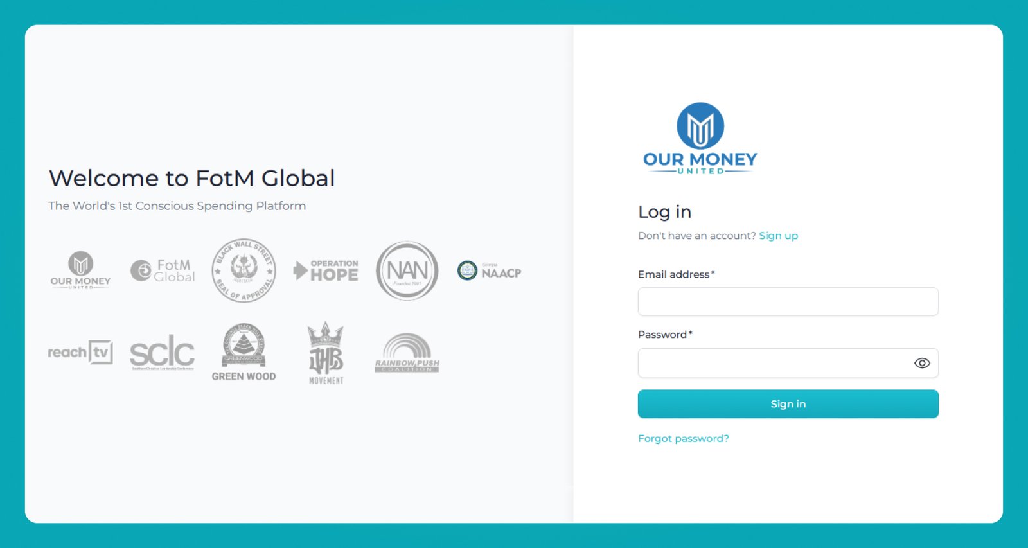1028x548 pixels.
Task: Click the NAN circular logo
Action: pos(407,270)
